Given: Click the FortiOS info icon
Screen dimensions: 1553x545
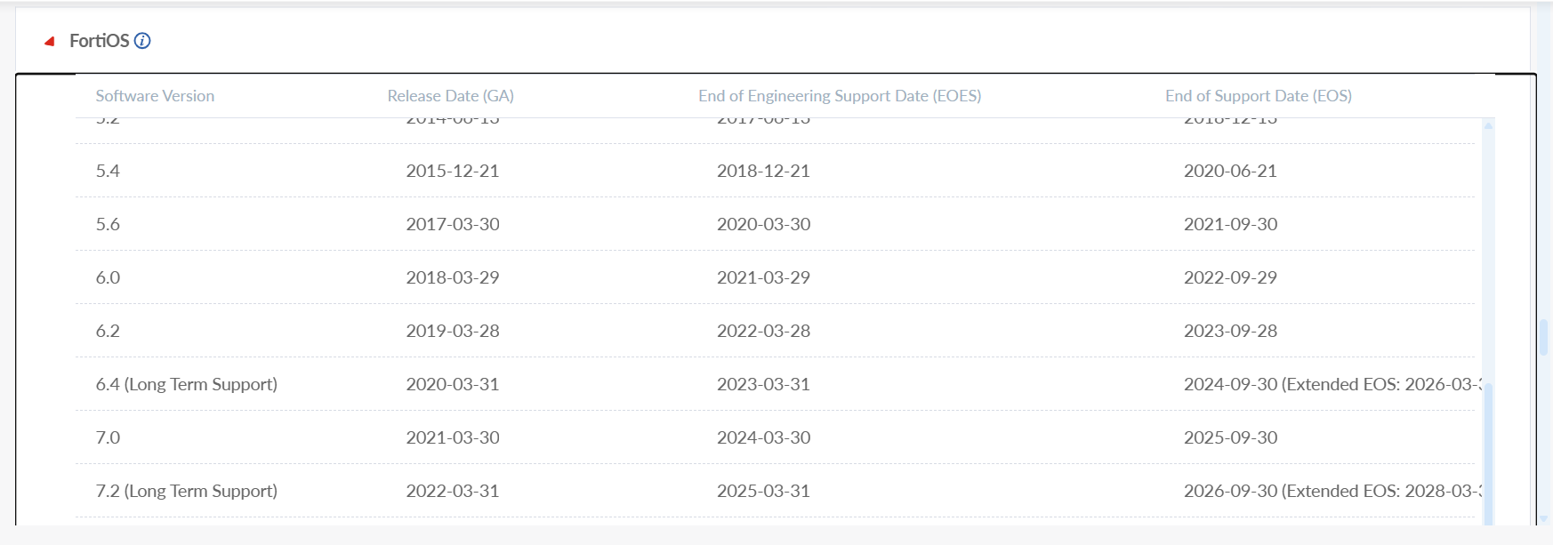Looking at the screenshot, I should [142, 41].
